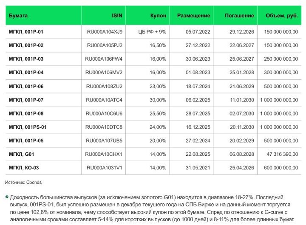The image size is (306, 225).
Task: Click the green bullet icon before the paragraph
Action: [x=6, y=197]
